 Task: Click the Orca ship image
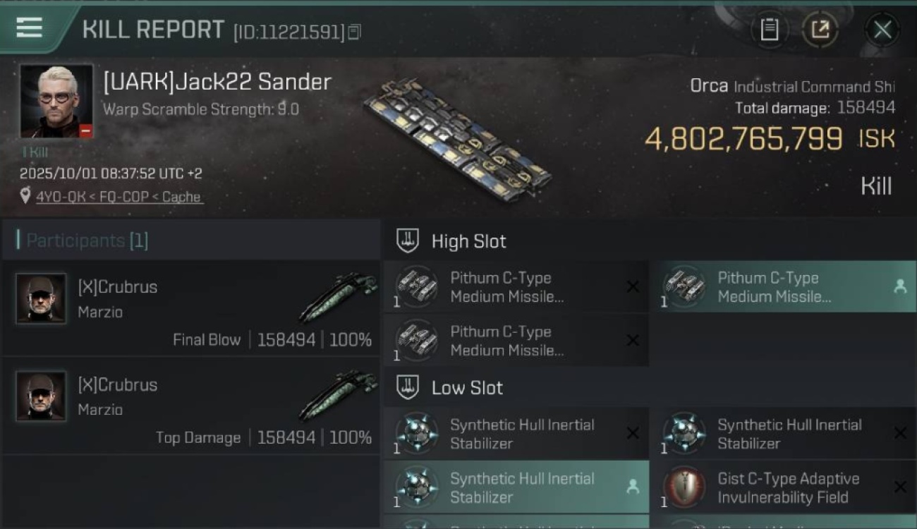(457, 140)
